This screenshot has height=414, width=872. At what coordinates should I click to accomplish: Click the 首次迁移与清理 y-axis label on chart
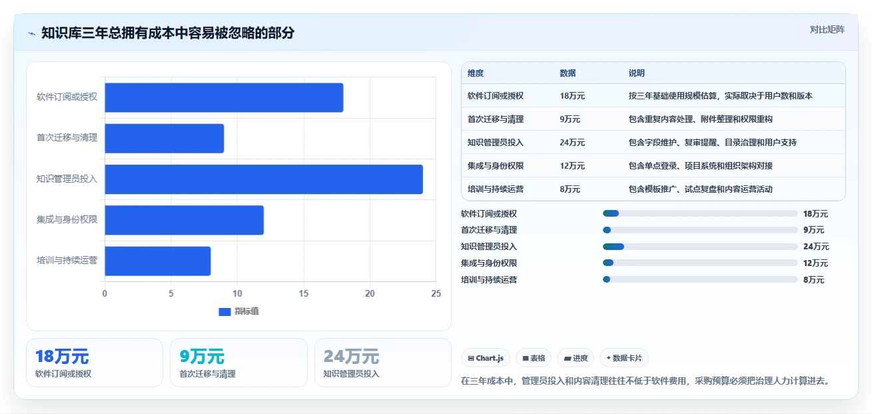pos(67,138)
